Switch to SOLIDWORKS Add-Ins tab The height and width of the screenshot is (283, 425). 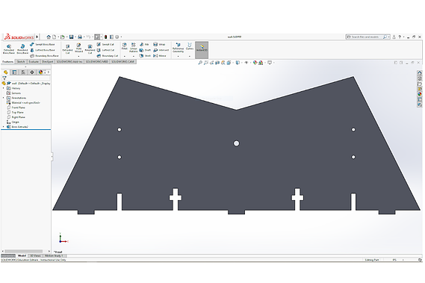click(69, 62)
